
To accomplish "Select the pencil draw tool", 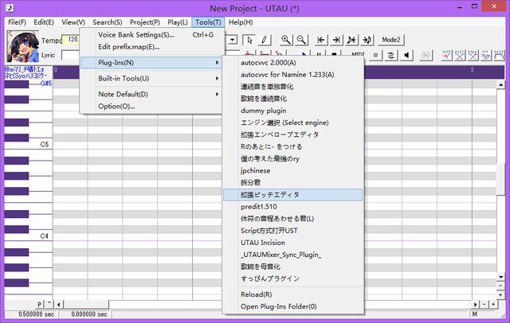I will point(265,39).
